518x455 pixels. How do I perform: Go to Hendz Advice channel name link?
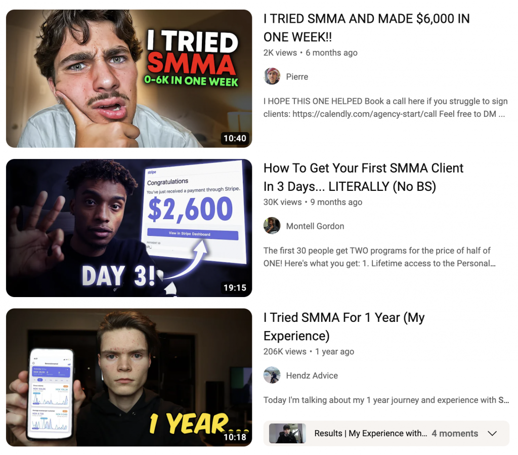click(x=312, y=376)
